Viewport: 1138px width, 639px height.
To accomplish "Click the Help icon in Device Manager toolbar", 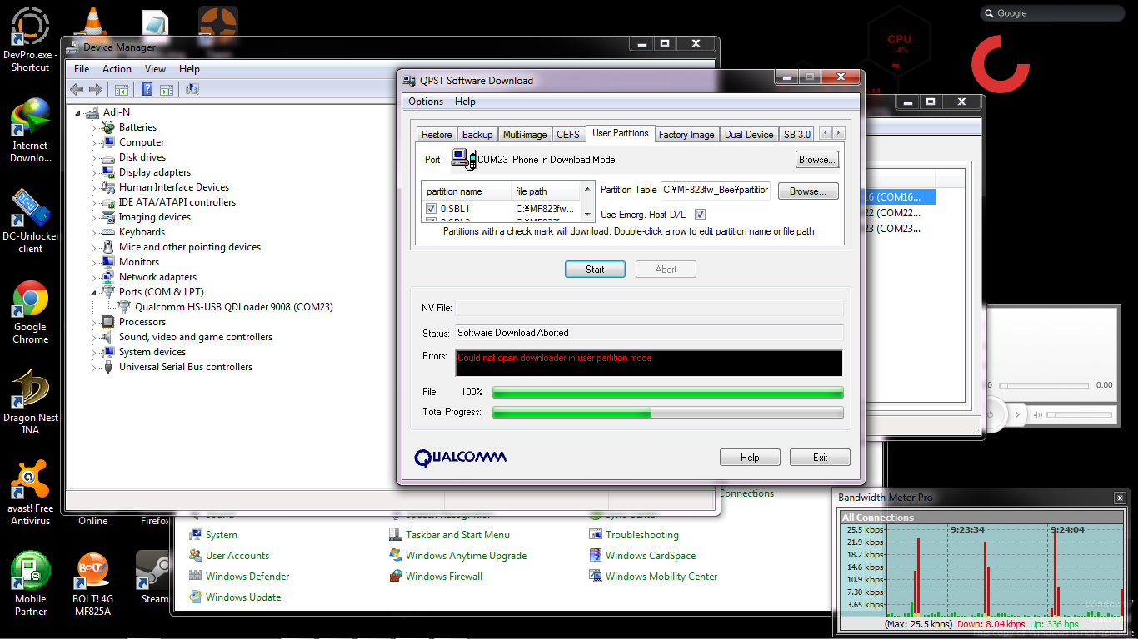I will click(x=146, y=89).
